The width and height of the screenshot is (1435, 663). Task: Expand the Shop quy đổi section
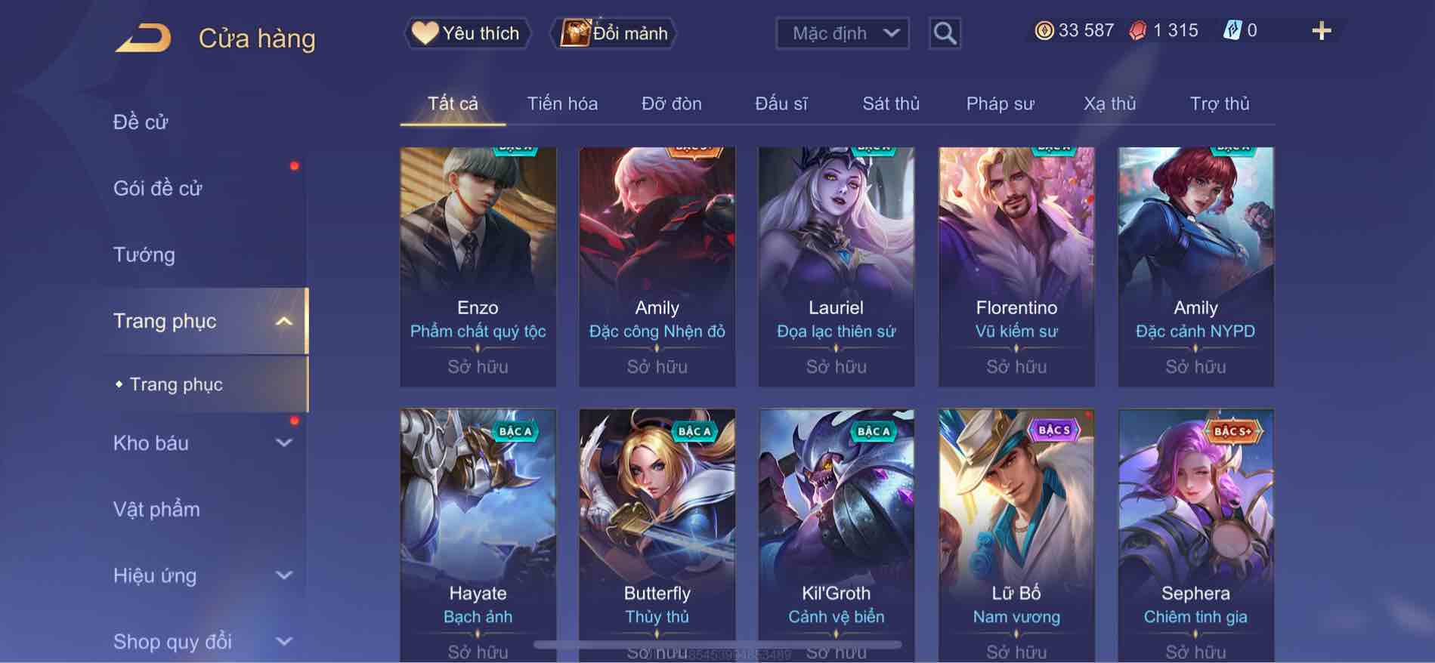[x=284, y=641]
